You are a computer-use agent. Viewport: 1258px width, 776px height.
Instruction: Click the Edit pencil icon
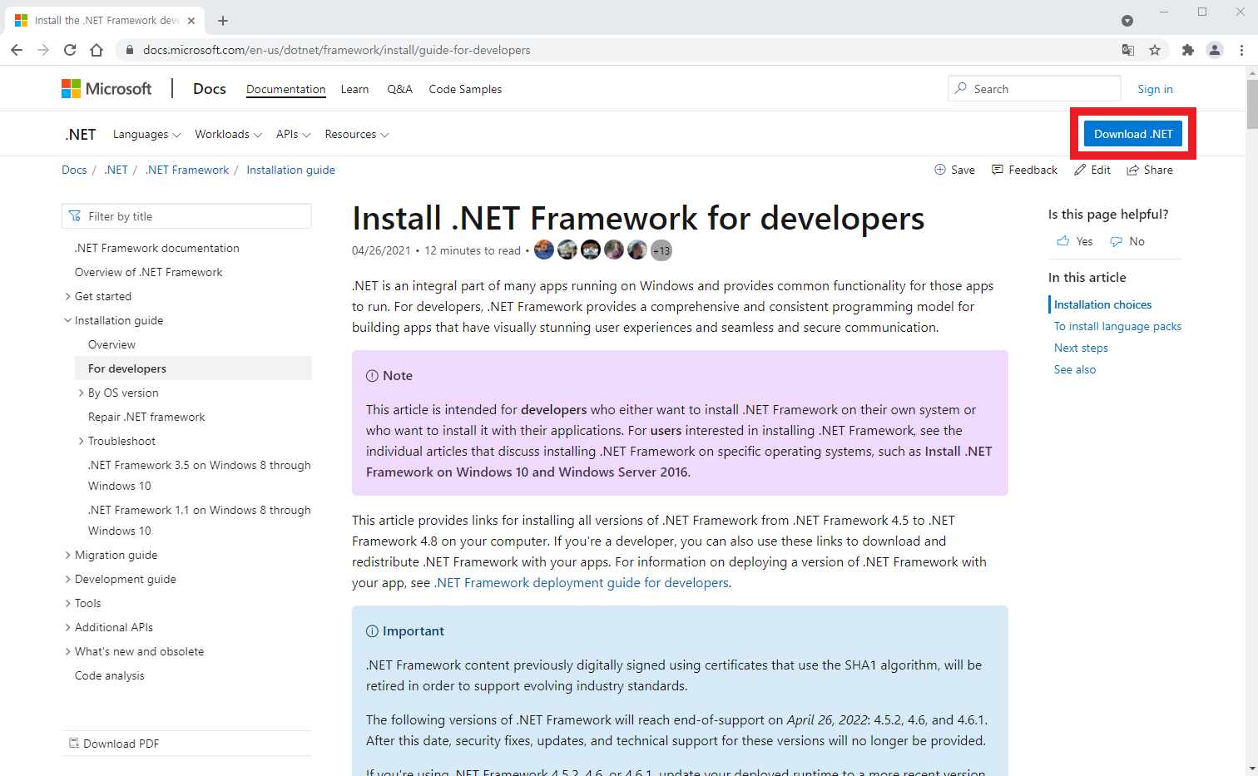click(1080, 170)
